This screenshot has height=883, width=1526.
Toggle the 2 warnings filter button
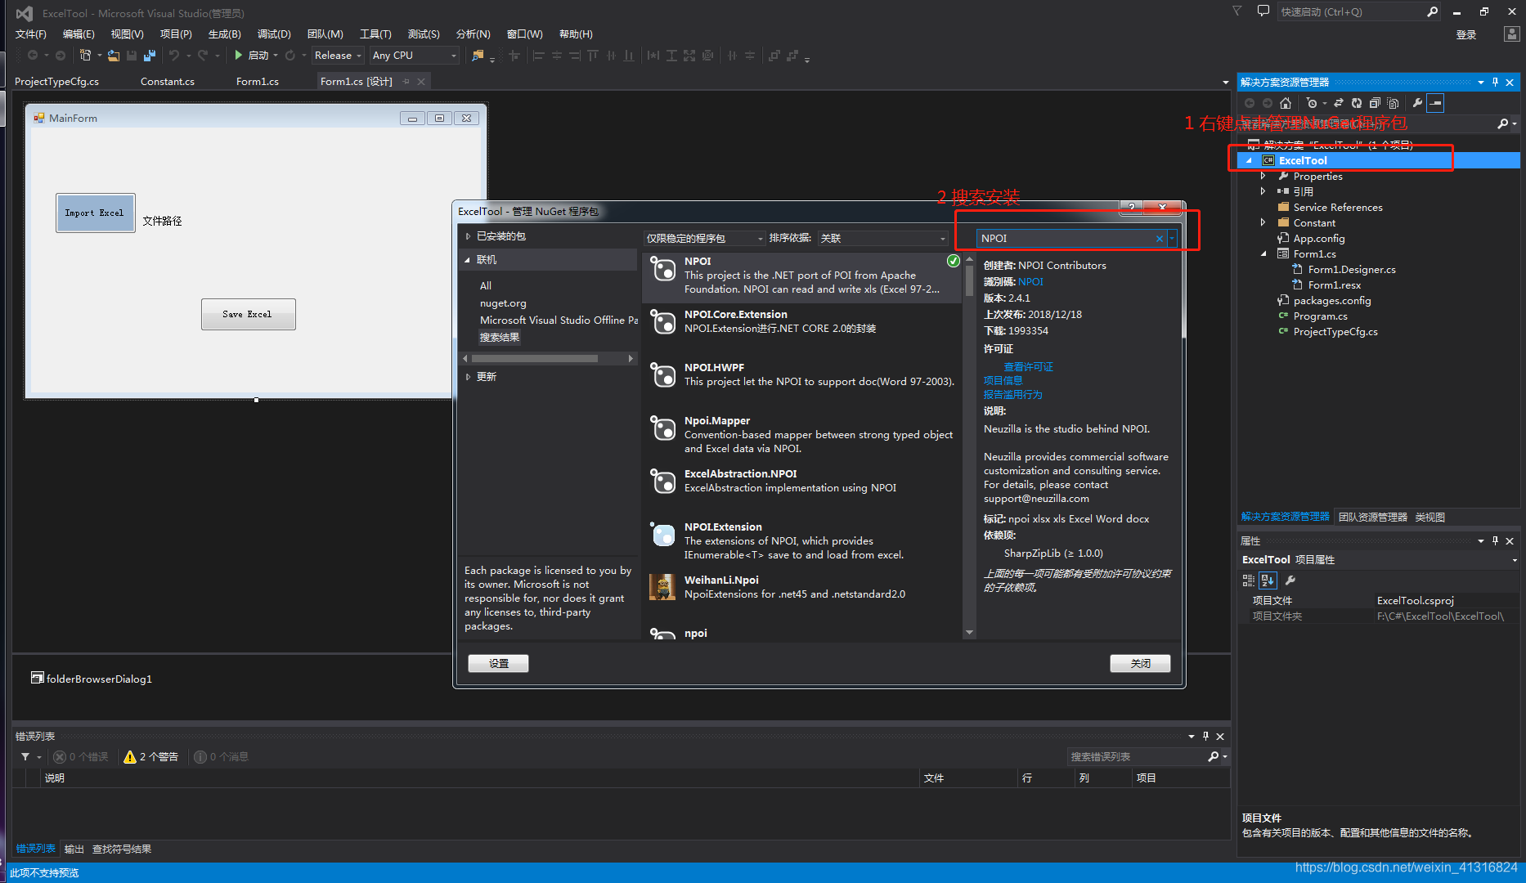click(x=151, y=757)
